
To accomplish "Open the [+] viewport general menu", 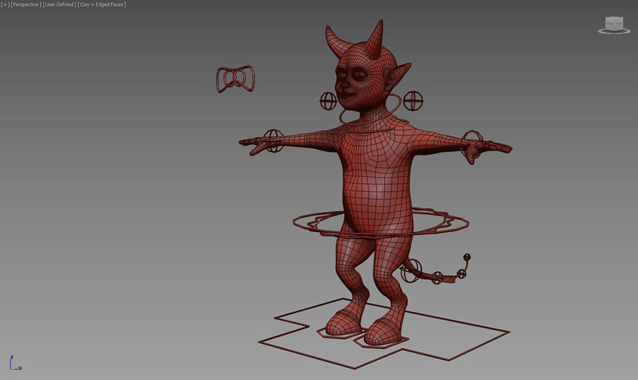I will (4, 5).
